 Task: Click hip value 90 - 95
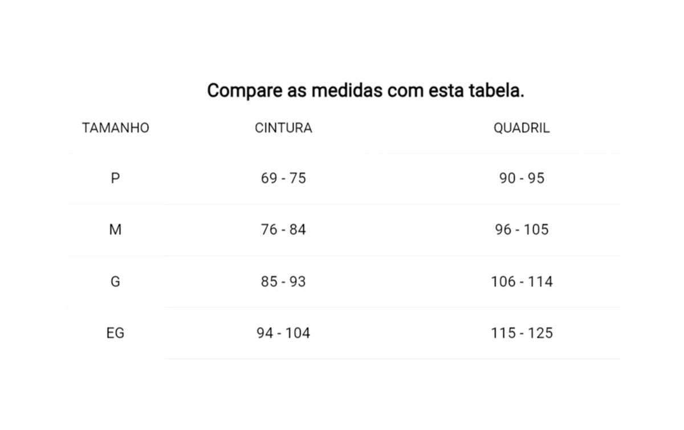[522, 178]
